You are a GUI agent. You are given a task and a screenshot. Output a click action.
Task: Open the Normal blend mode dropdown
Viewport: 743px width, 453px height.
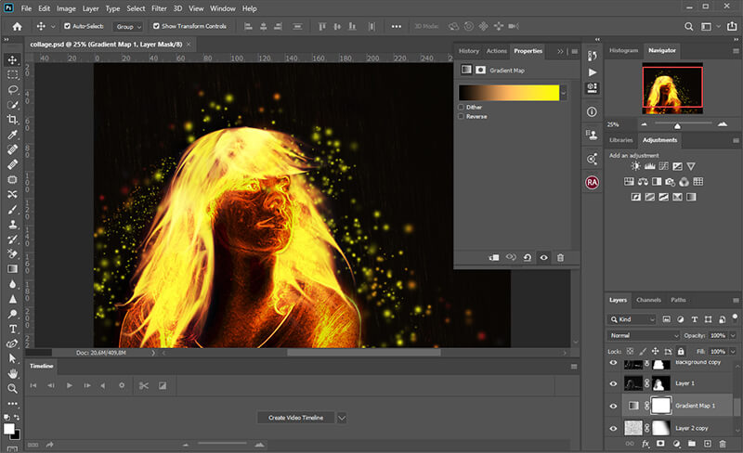(x=644, y=334)
